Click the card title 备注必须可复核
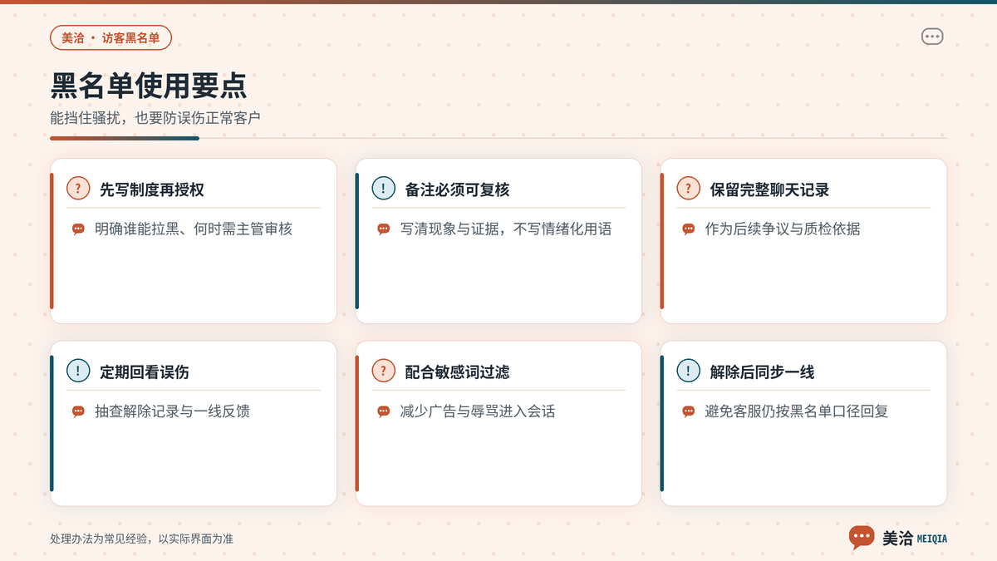This screenshot has width=997, height=561. pos(457,189)
